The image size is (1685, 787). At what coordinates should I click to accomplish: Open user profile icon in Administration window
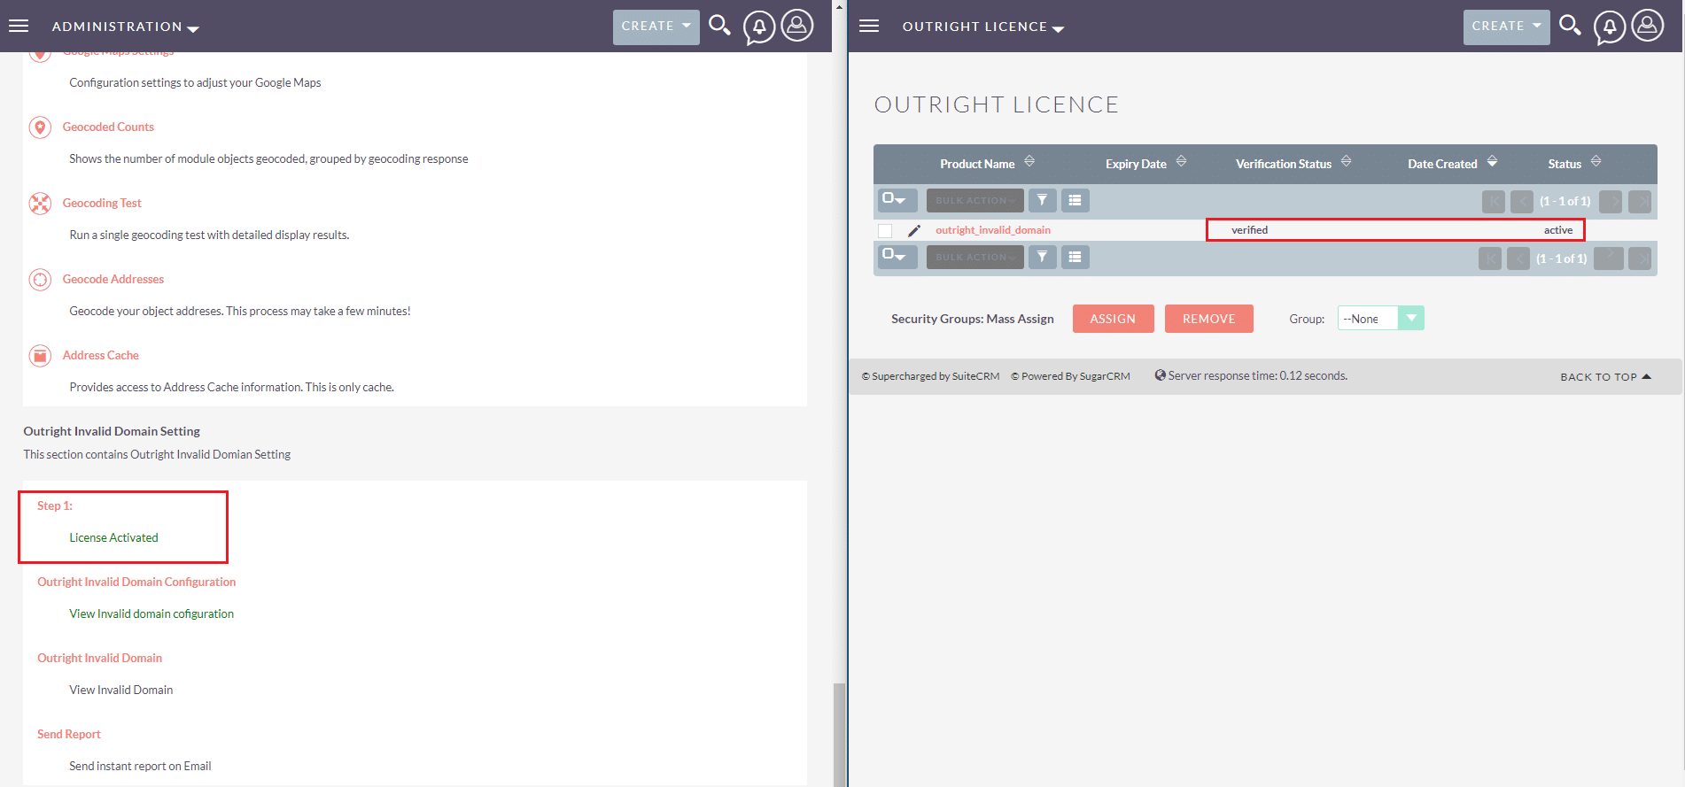tap(797, 25)
